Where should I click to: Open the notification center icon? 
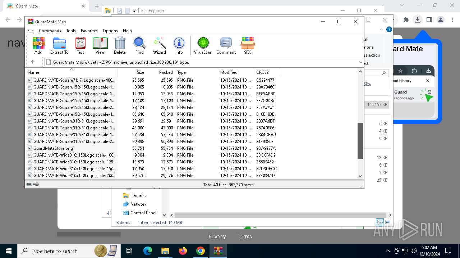pyautogui.click(x=448, y=251)
